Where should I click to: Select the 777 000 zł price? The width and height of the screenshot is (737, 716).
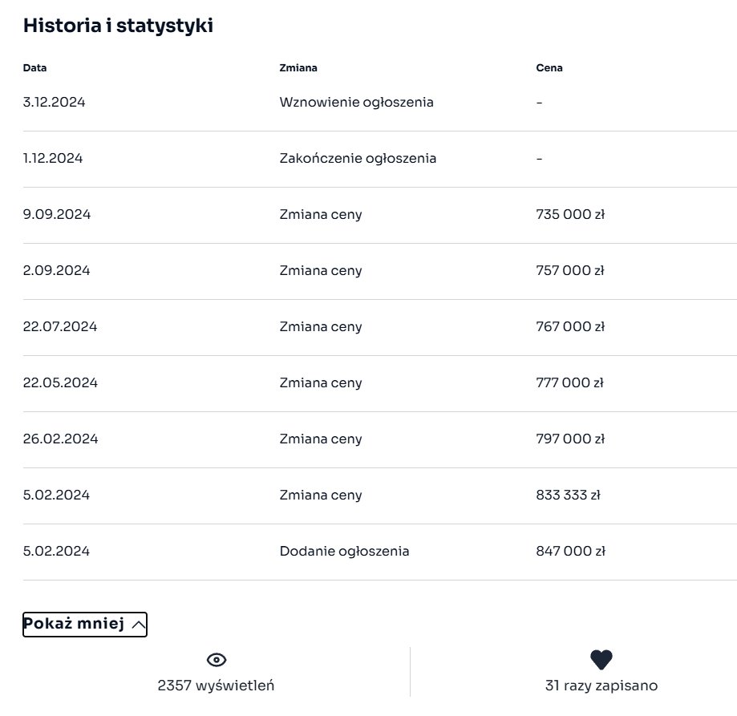pyautogui.click(x=569, y=383)
